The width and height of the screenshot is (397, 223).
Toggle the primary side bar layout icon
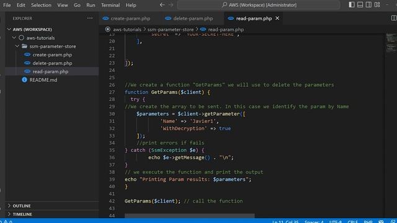[x=352, y=5]
